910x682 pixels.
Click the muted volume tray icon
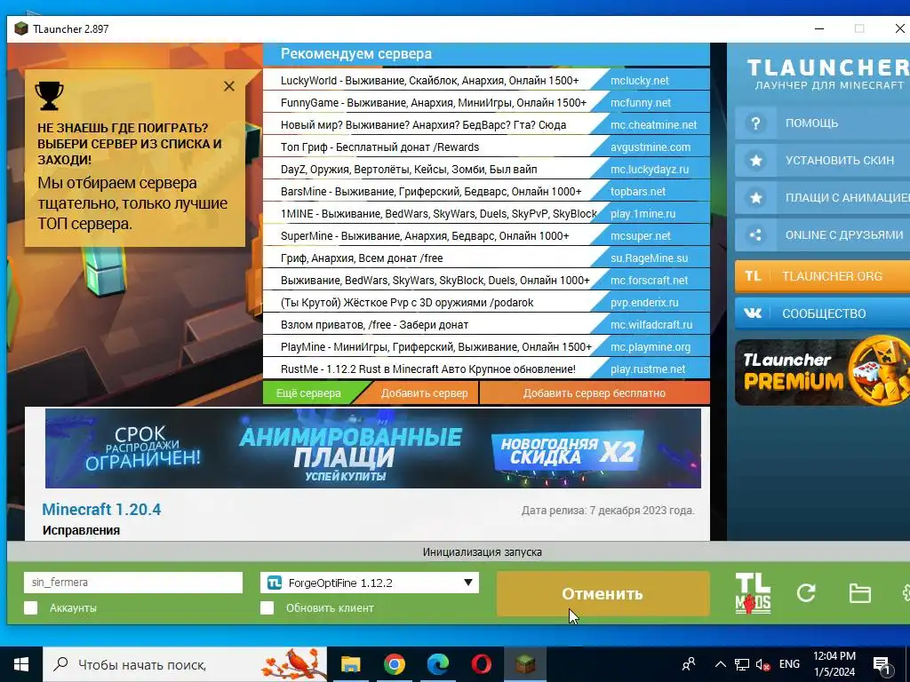pos(762,664)
